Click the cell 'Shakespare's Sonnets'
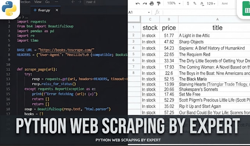Image resolution: width=250 pixels, height=146 pixels. [214, 89]
